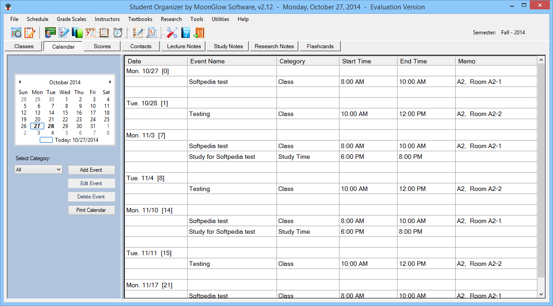Open the File menu
Viewport: 553px width, 306px height.
(14, 19)
